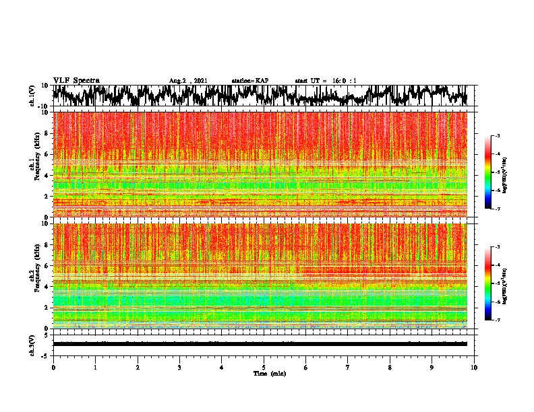
Task: Click the "VLF Spectra" title text
Action: pyautogui.click(x=76, y=80)
